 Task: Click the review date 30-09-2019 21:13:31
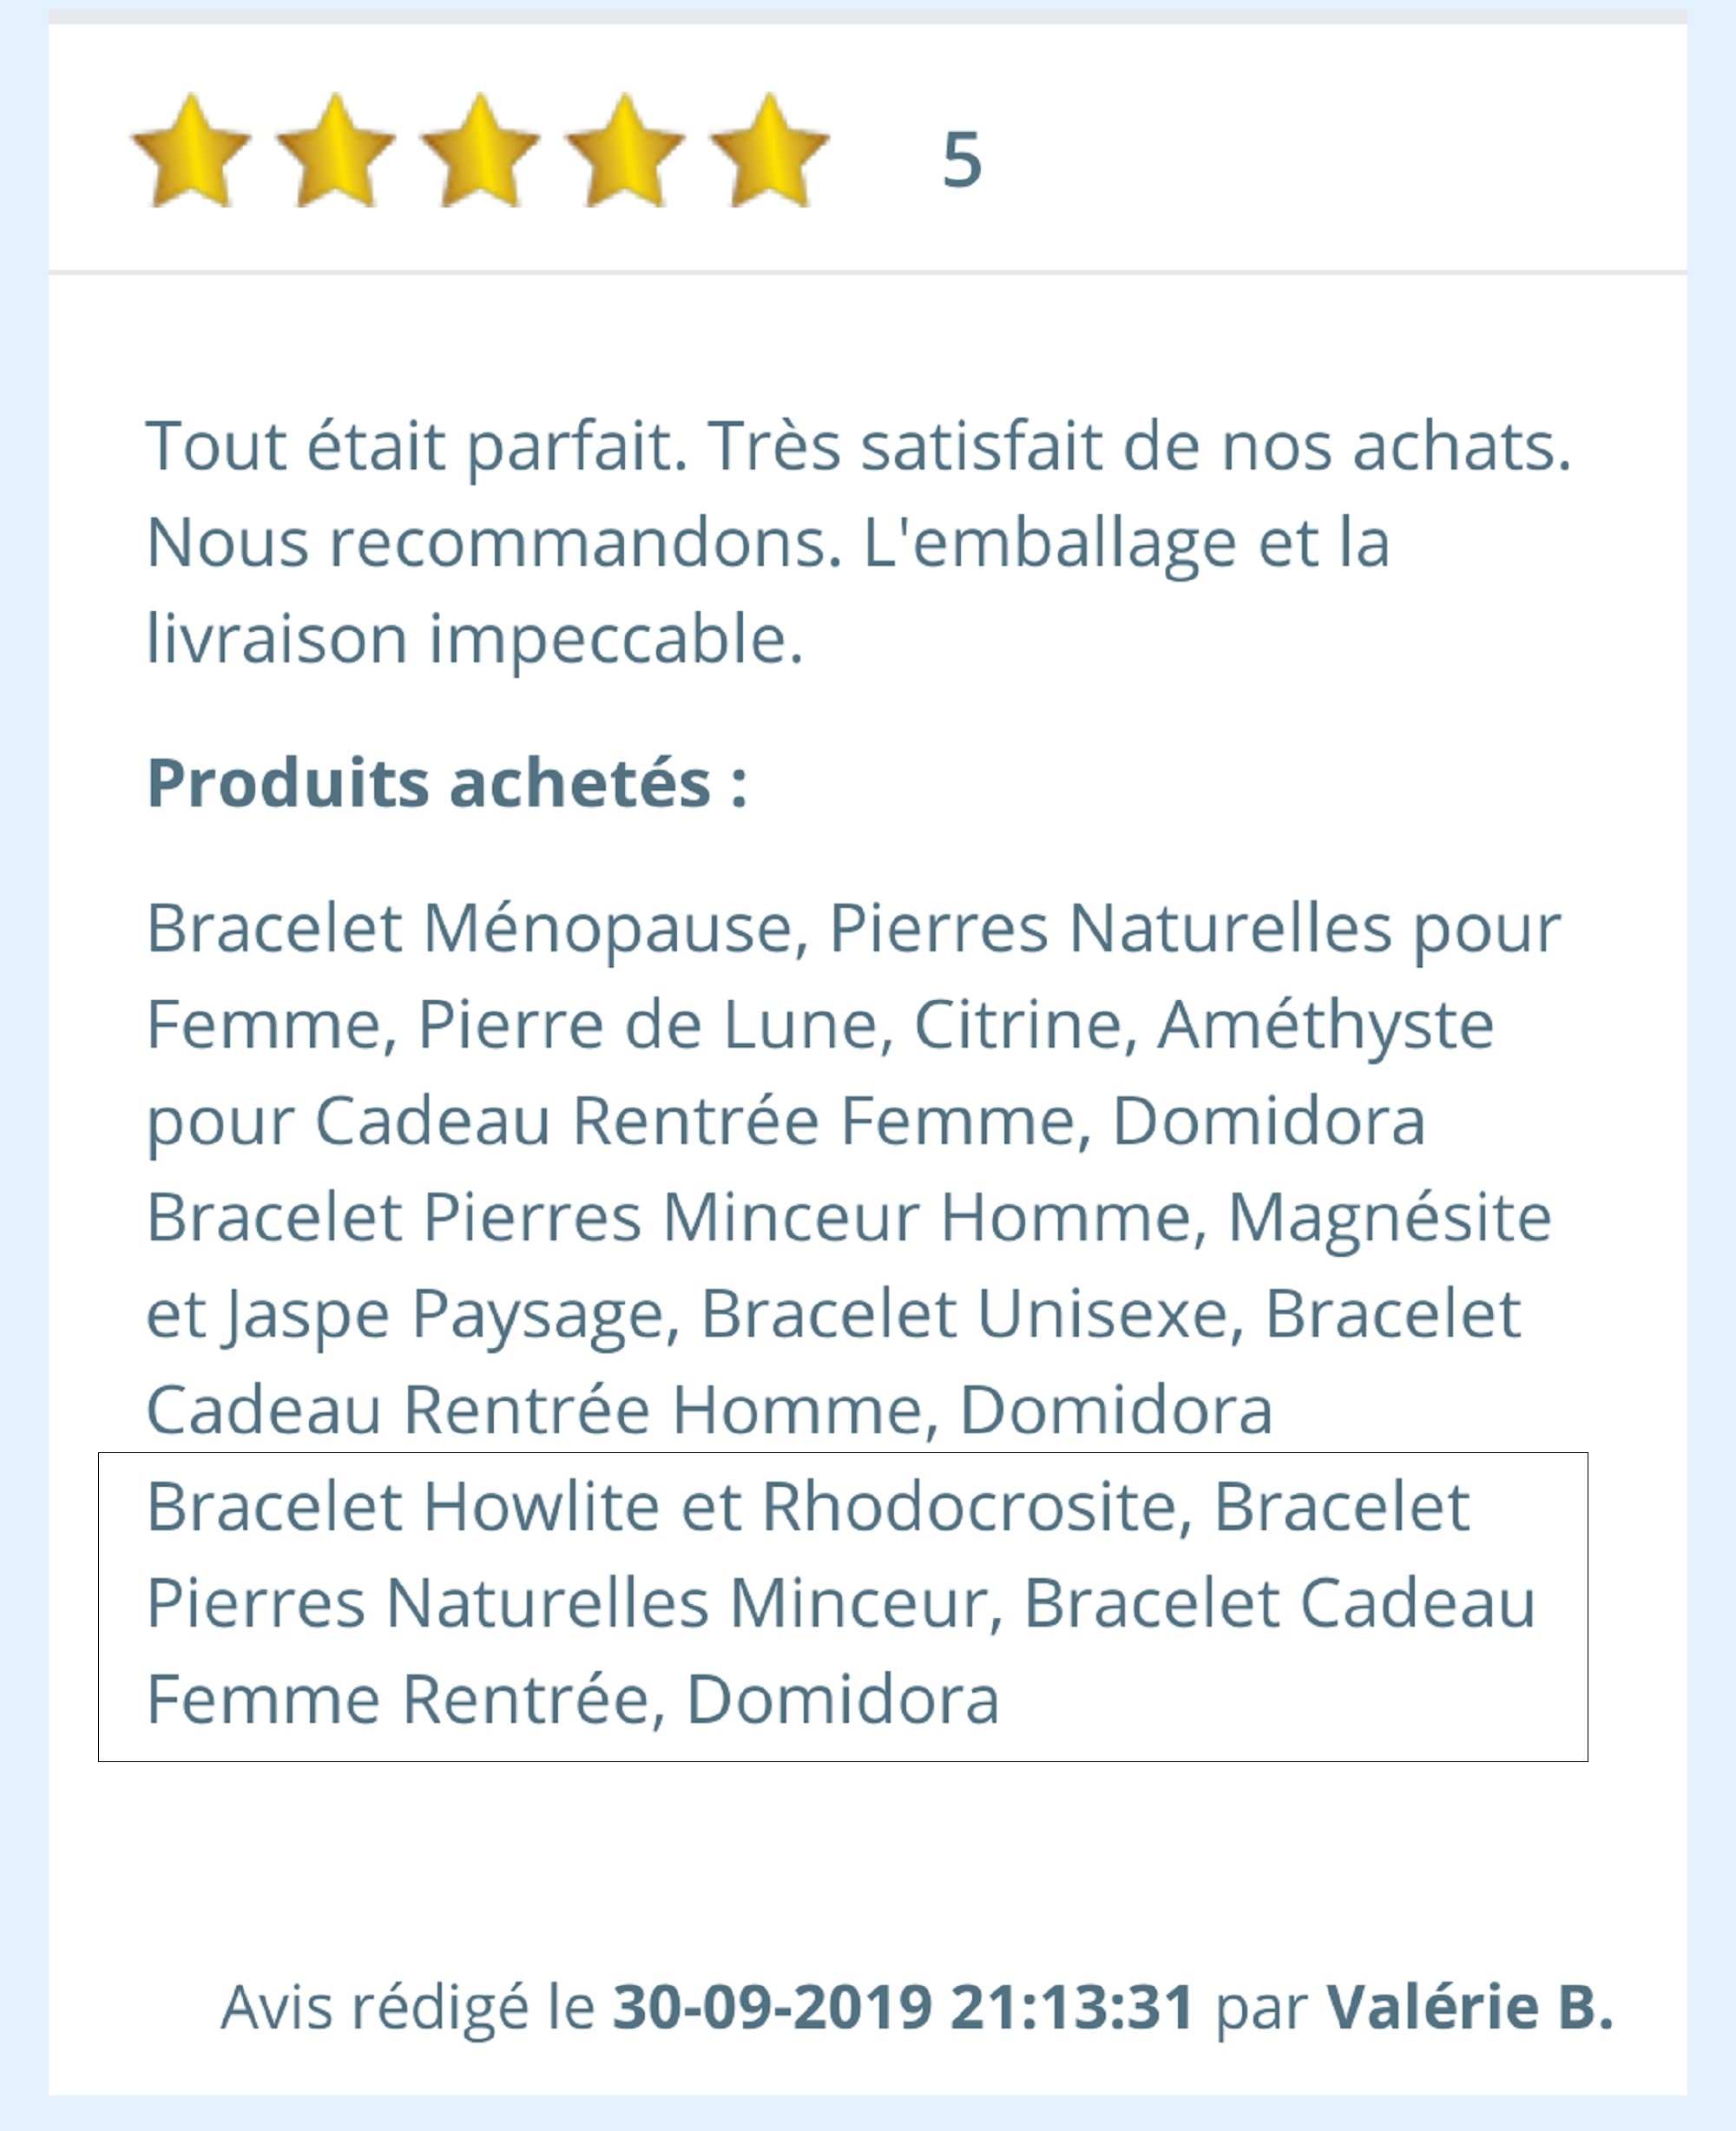[x=903, y=2006]
